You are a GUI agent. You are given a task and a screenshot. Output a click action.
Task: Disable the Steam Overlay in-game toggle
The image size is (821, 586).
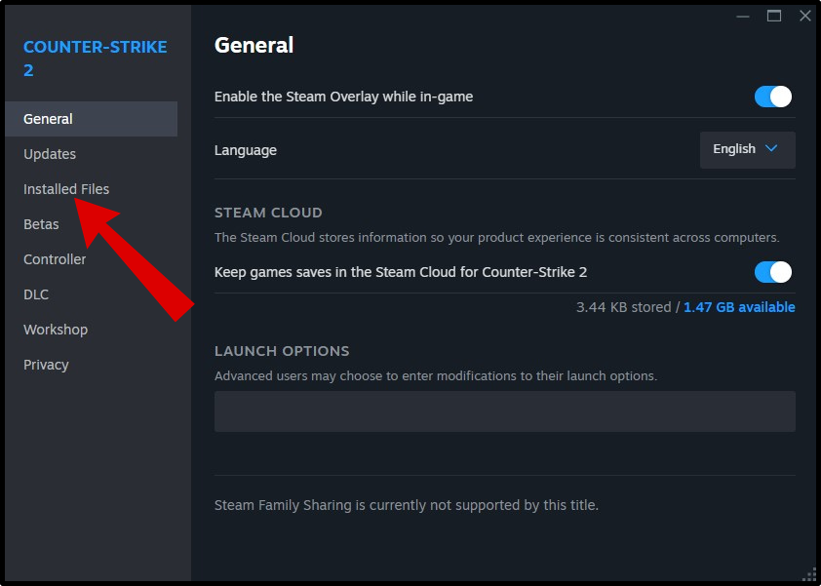(772, 97)
